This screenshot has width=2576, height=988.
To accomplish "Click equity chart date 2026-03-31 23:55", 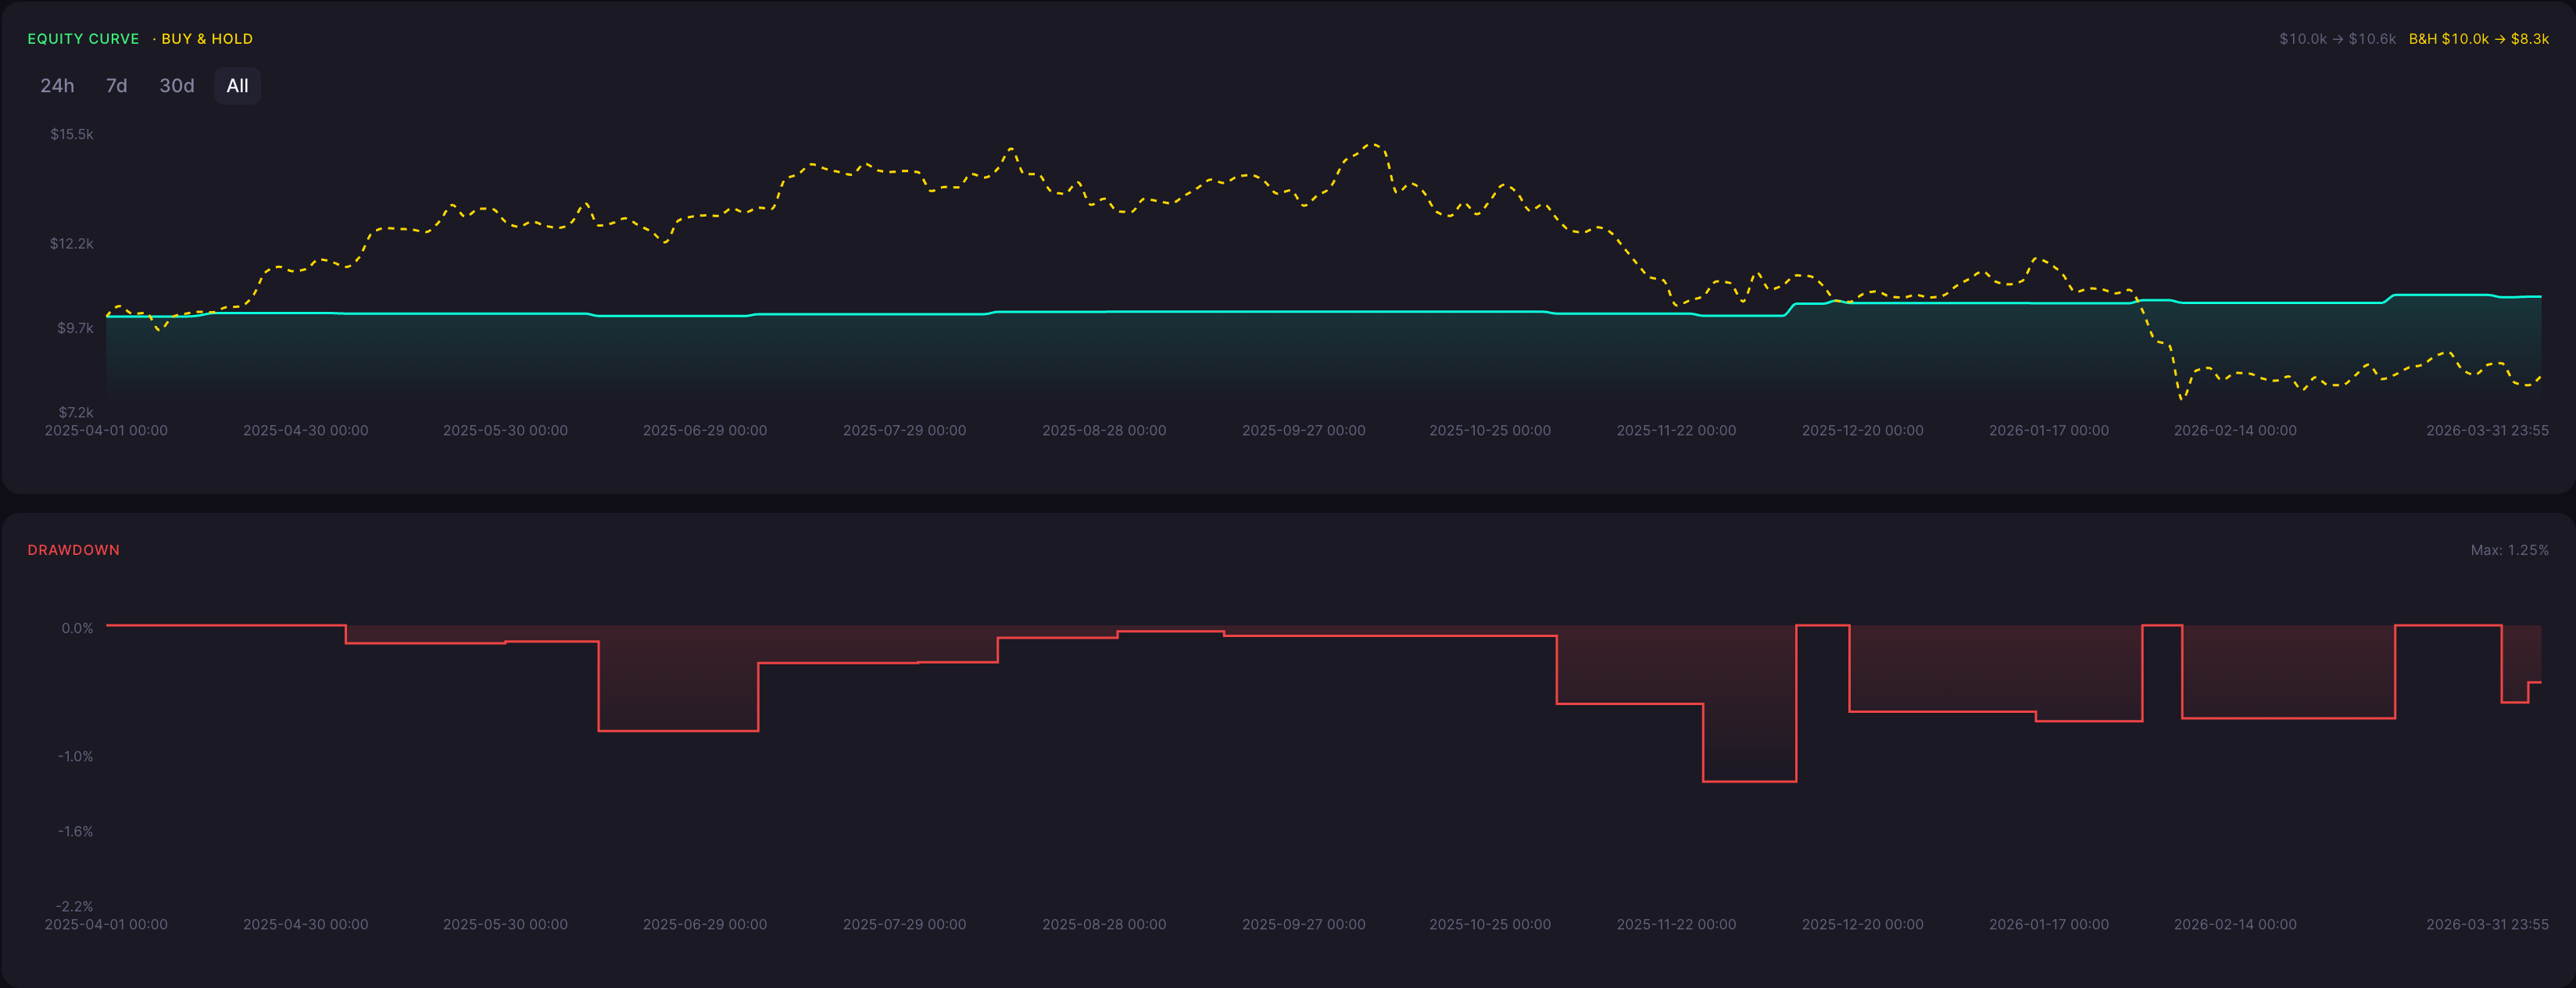I will 2487,431.
